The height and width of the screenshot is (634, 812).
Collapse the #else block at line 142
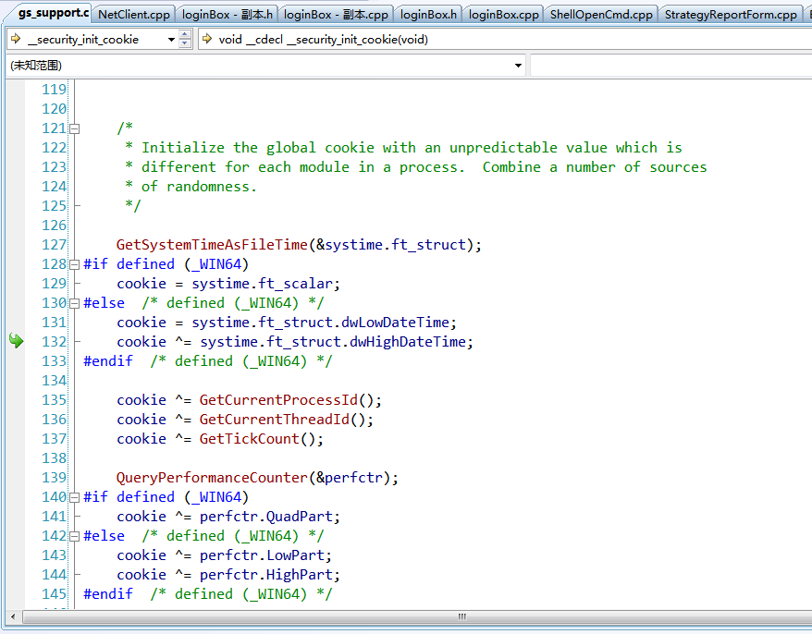point(75,536)
